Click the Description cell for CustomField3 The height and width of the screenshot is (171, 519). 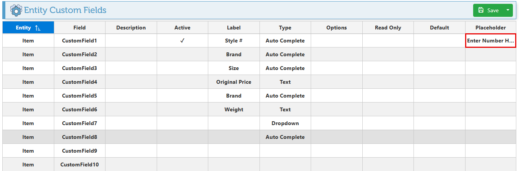(131, 68)
